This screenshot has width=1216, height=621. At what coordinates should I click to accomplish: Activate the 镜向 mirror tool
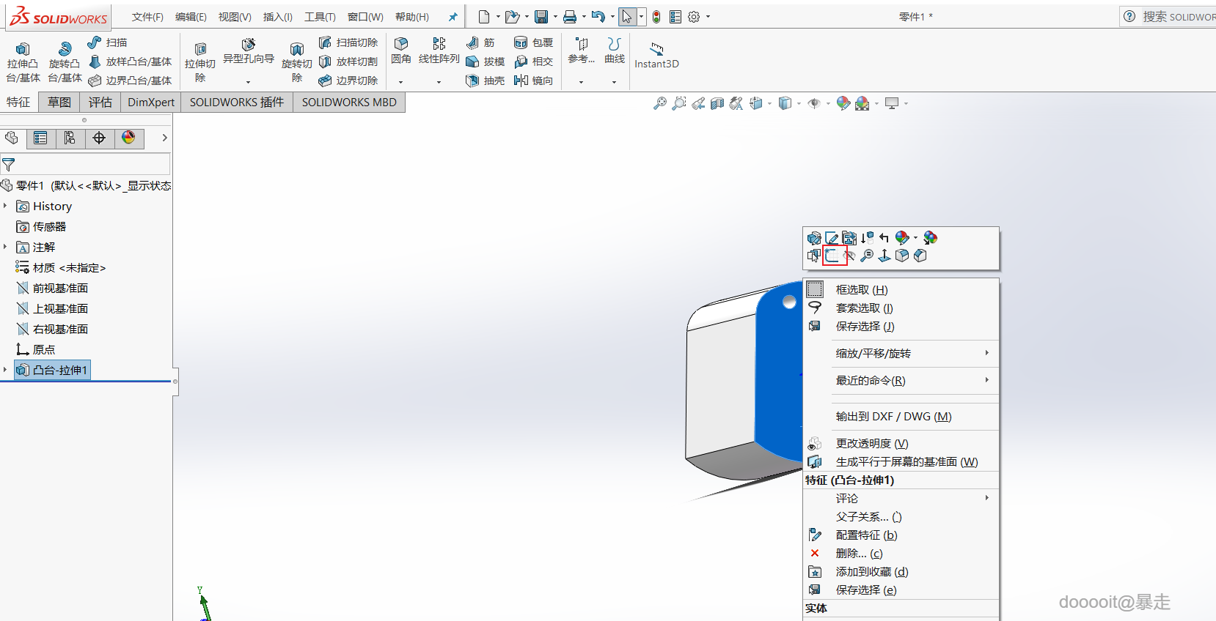click(x=533, y=81)
